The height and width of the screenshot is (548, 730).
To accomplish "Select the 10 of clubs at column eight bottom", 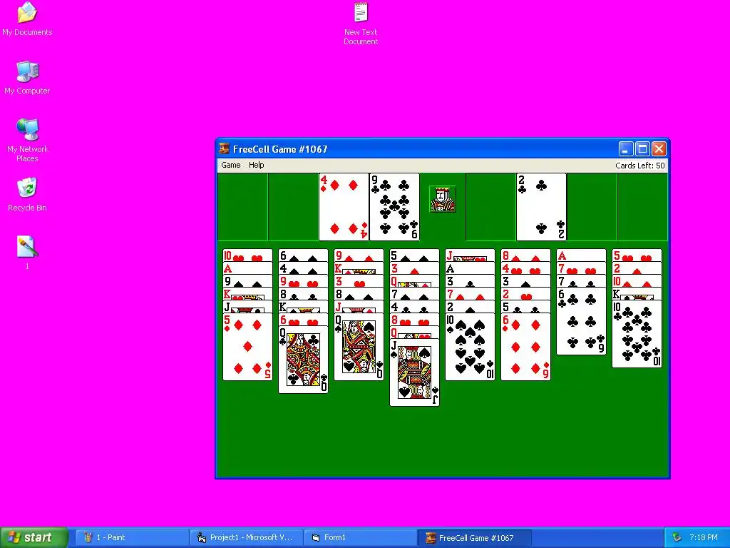I will click(637, 334).
